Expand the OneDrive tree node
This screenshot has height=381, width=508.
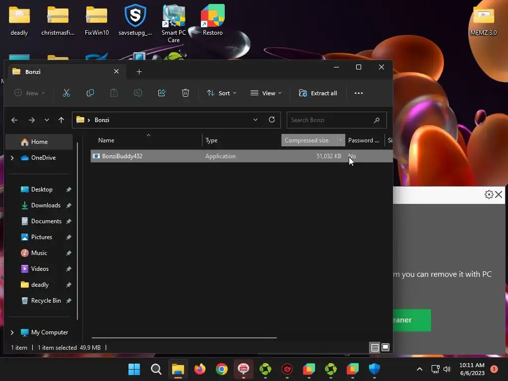12,158
